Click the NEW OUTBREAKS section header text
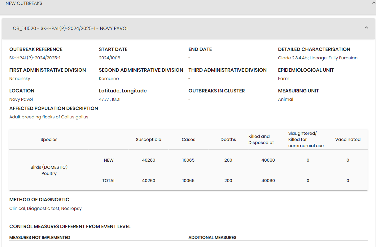Viewport: 376px width, 247px height. [24, 3]
